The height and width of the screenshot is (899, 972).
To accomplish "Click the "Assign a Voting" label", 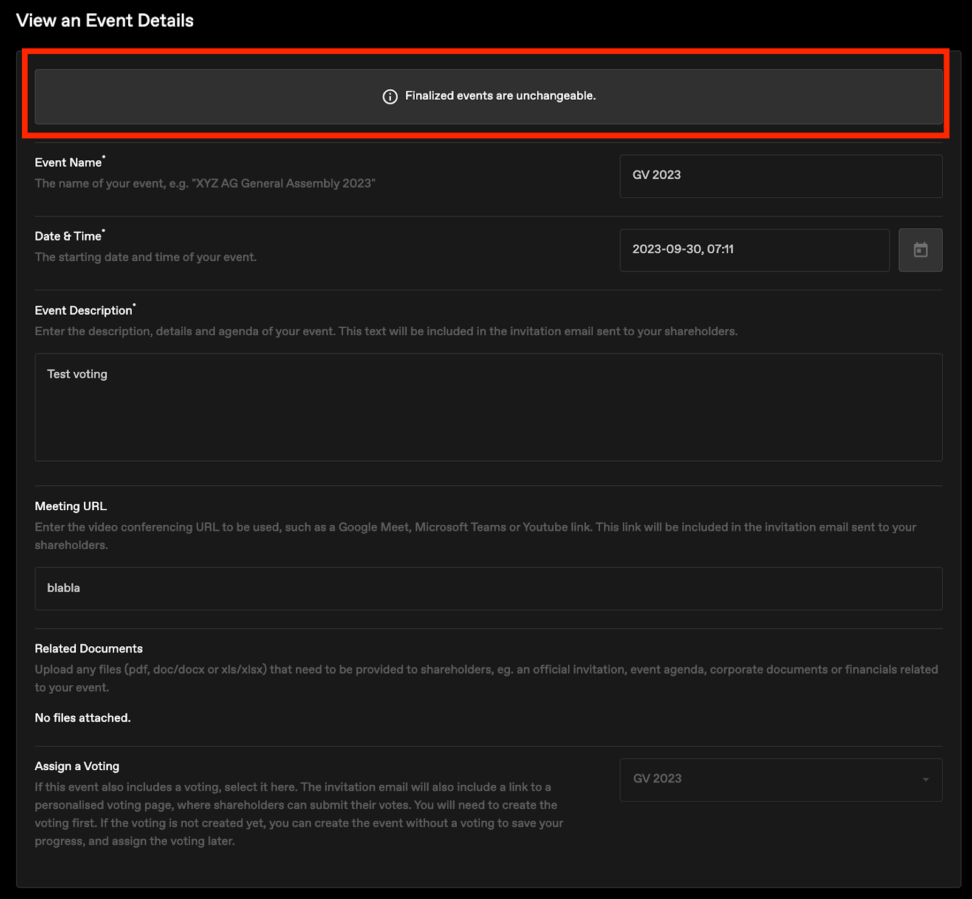I will (77, 766).
